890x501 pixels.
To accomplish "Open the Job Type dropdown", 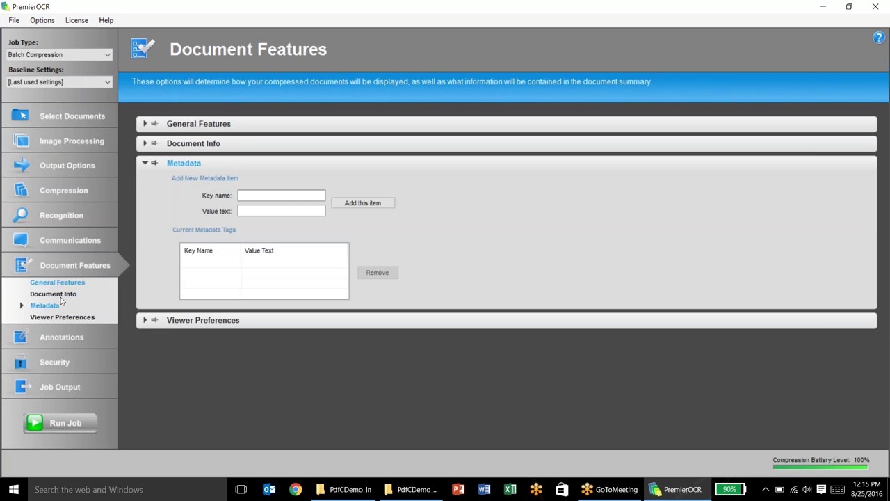I will pyautogui.click(x=59, y=54).
